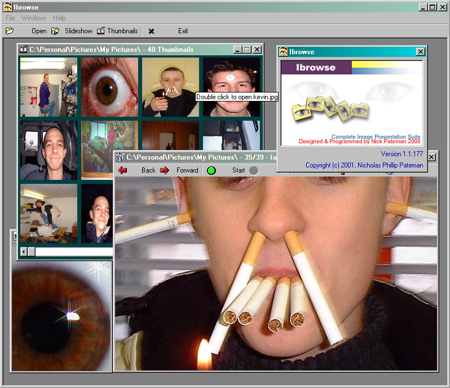Screen dimensions: 450x388
Task: Close the Ibrowse about dialog
Action: [420, 52]
